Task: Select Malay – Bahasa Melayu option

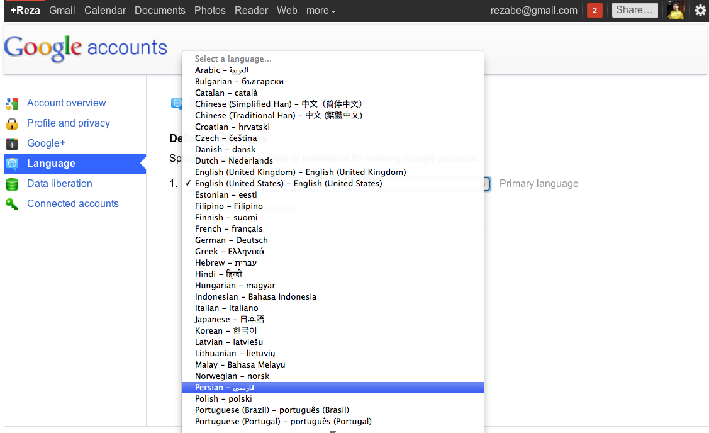Action: click(x=332, y=364)
